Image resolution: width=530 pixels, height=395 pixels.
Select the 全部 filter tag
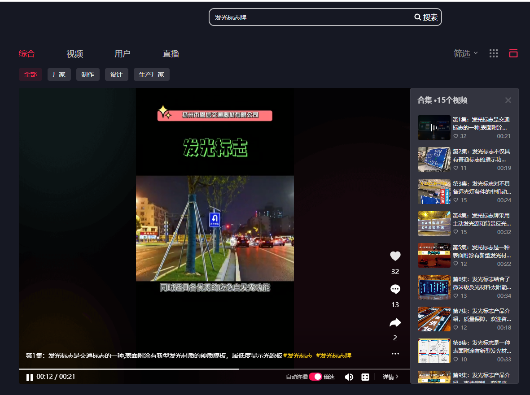[31, 74]
